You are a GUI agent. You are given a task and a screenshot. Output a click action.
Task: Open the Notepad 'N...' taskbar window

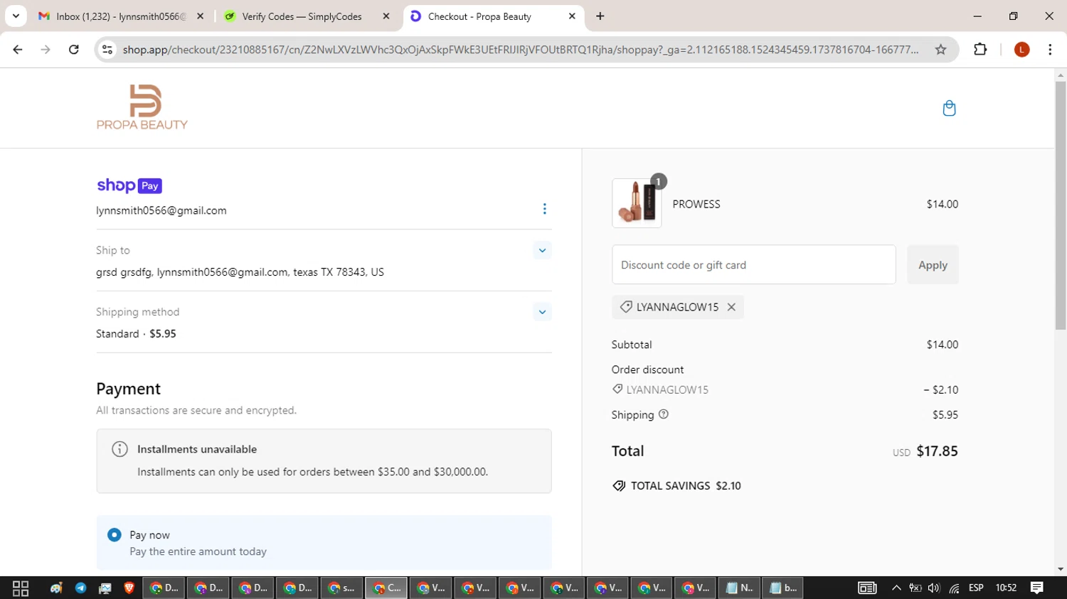point(739,588)
